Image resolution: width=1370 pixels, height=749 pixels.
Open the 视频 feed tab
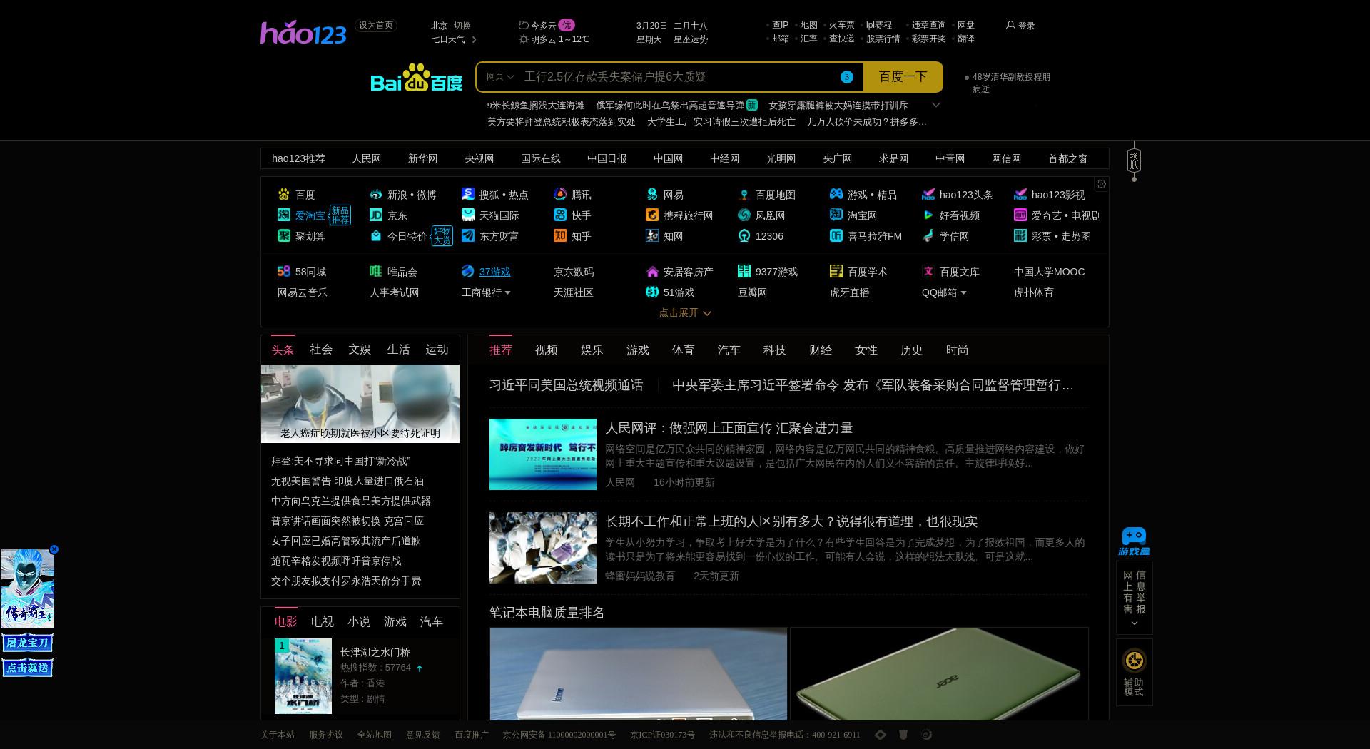tap(547, 350)
